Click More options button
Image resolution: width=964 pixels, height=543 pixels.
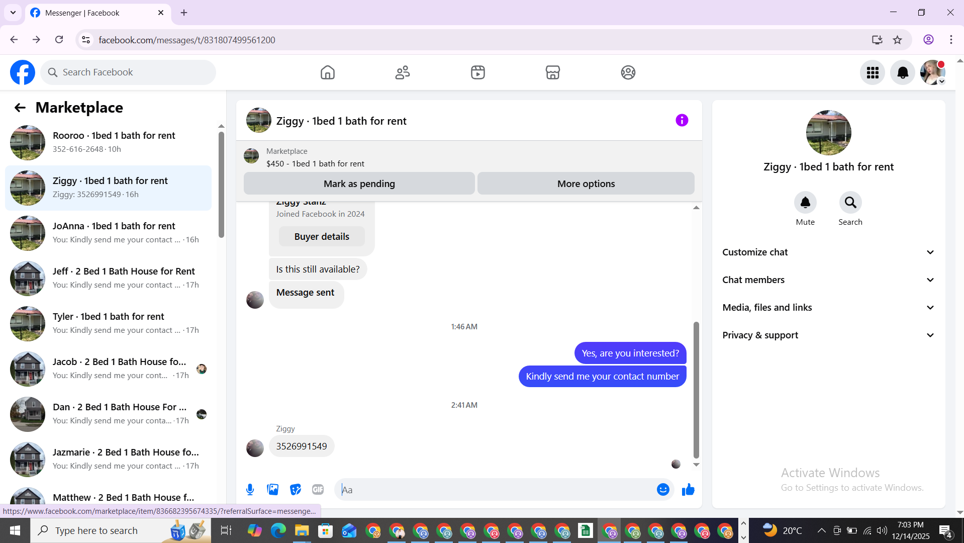click(586, 184)
